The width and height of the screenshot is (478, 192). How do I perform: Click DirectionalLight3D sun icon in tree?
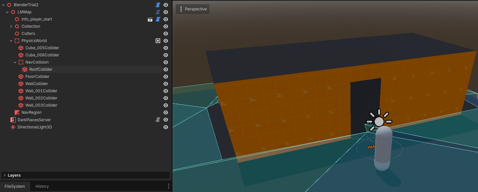click(x=13, y=127)
